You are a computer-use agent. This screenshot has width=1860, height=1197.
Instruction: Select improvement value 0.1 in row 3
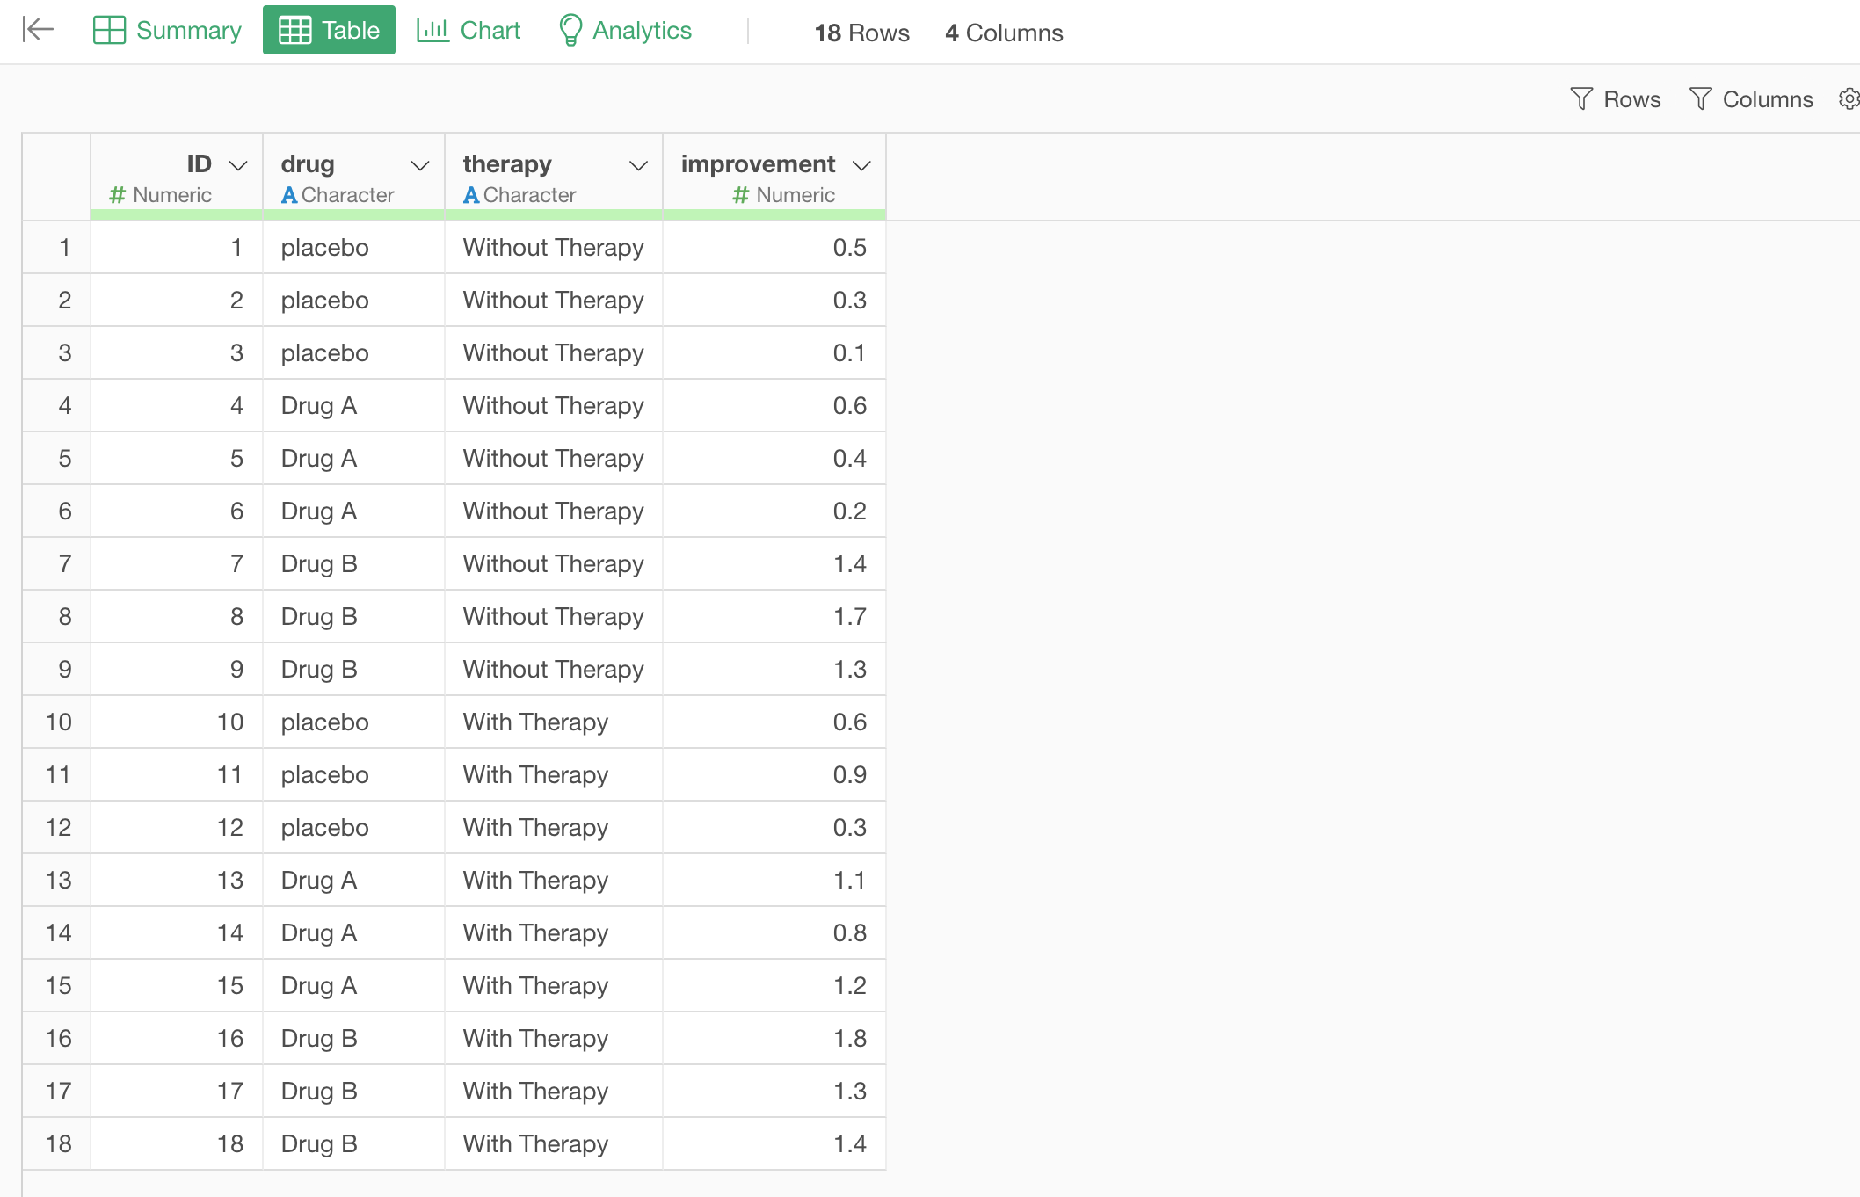click(774, 352)
